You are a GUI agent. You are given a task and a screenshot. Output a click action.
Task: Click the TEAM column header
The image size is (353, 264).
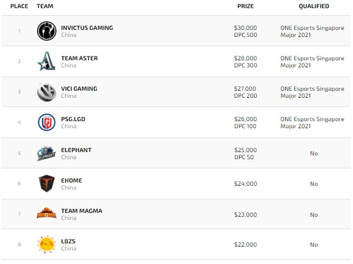pos(45,7)
